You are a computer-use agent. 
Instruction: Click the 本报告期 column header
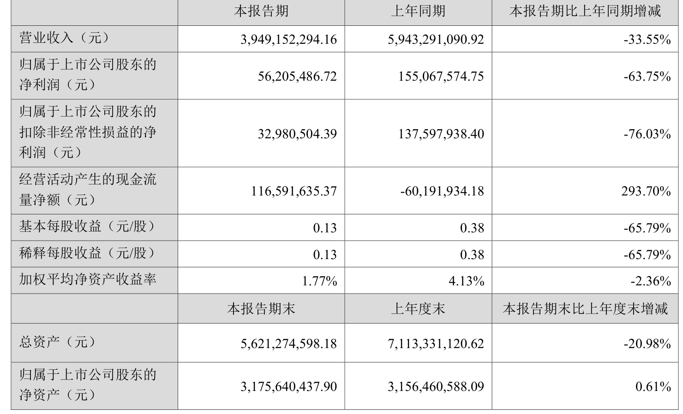pyautogui.click(x=261, y=11)
